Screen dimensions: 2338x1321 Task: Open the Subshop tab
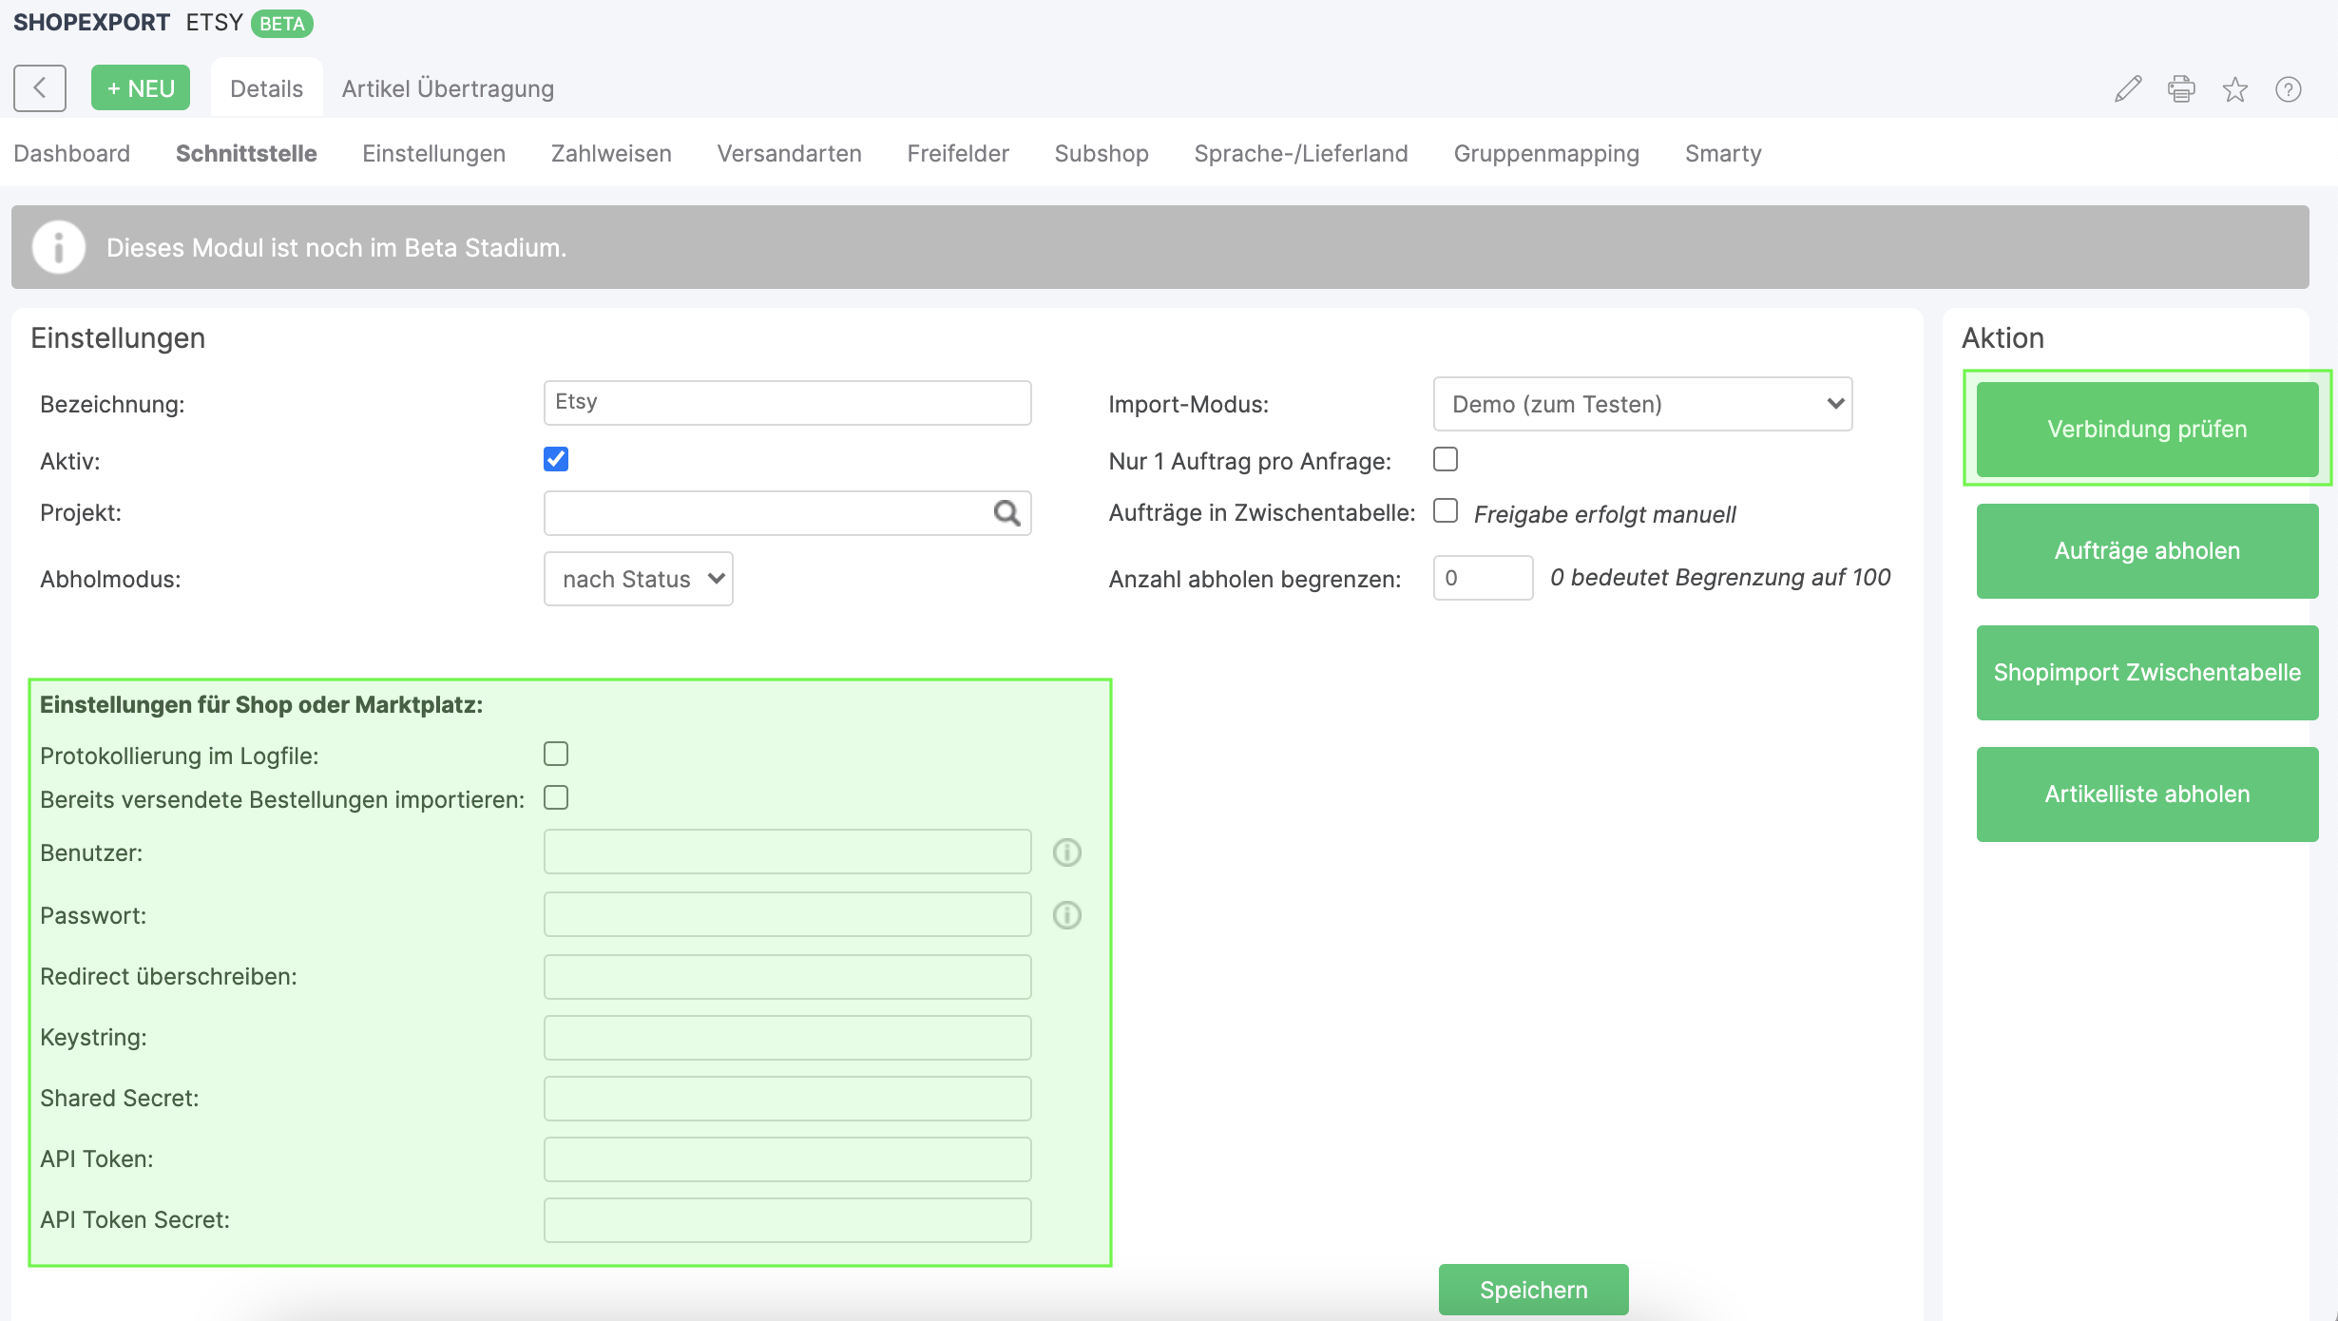pyautogui.click(x=1102, y=153)
